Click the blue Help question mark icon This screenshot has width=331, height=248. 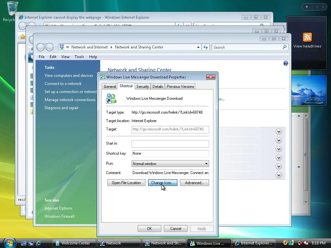(286, 63)
